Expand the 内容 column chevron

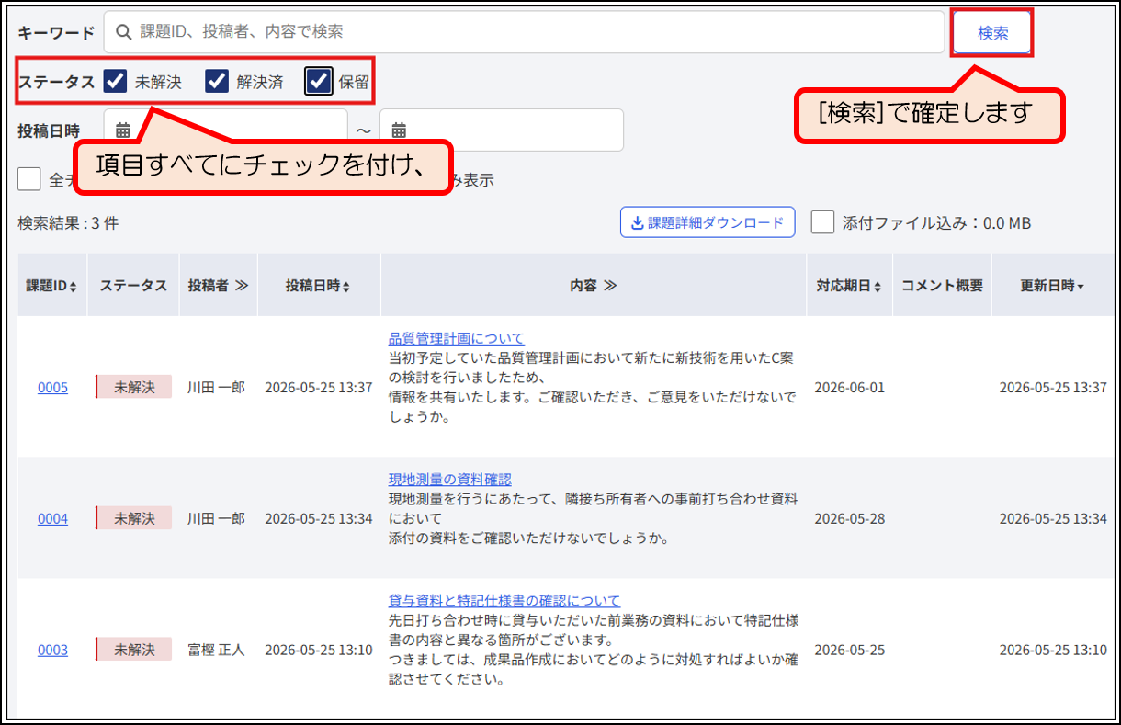click(610, 286)
